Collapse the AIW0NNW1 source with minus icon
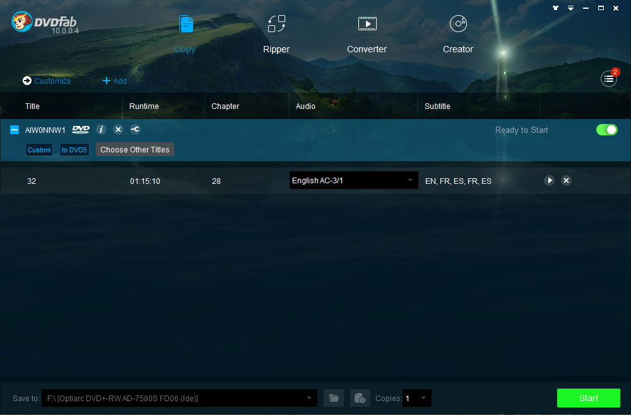 [15, 130]
